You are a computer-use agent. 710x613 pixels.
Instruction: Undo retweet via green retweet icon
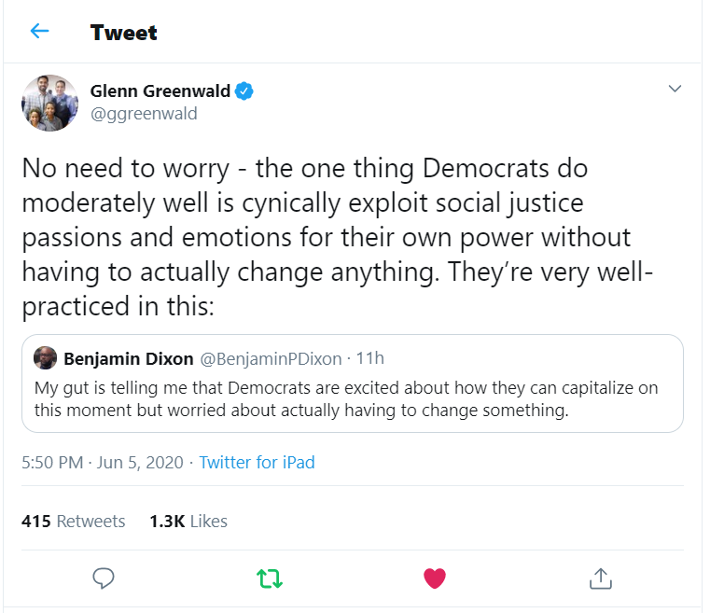coord(269,578)
